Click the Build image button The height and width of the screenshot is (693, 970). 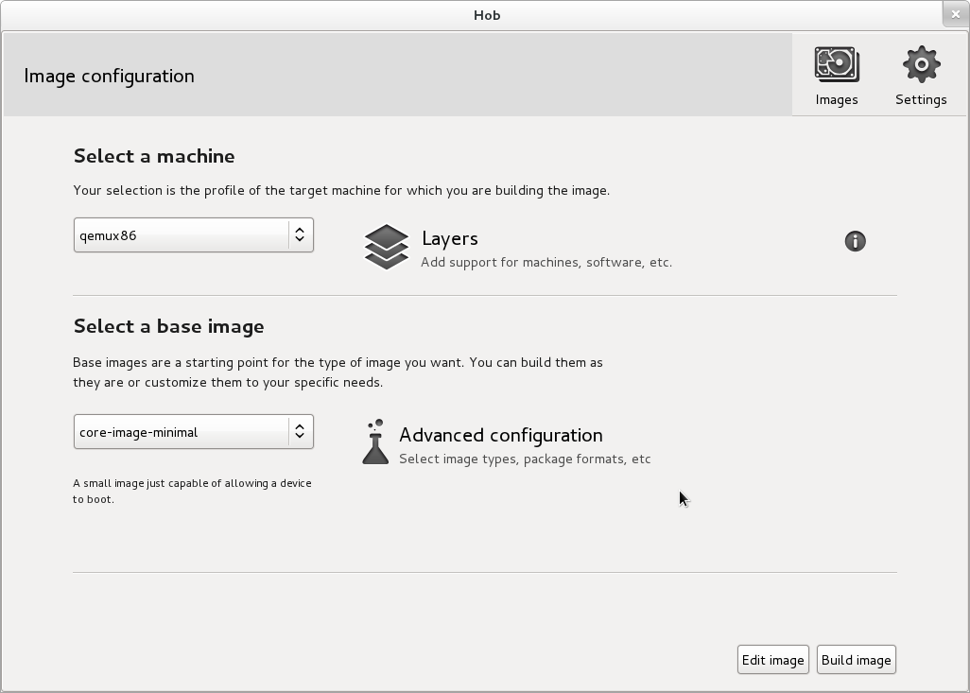(x=857, y=660)
